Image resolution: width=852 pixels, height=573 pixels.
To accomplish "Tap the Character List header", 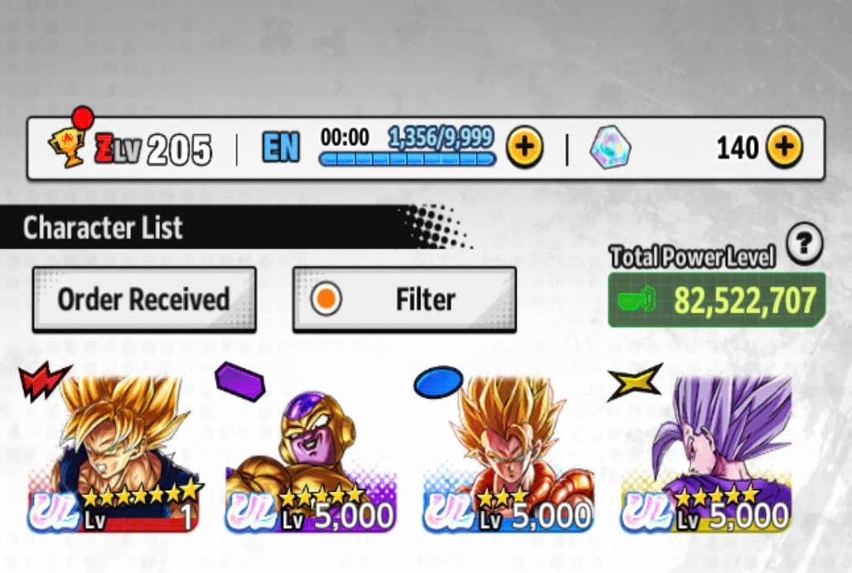I will [103, 227].
